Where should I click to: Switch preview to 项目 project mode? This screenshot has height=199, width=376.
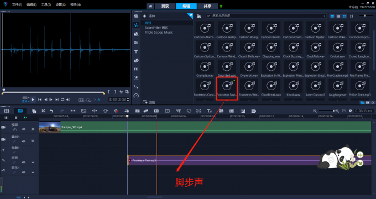tap(26, 98)
